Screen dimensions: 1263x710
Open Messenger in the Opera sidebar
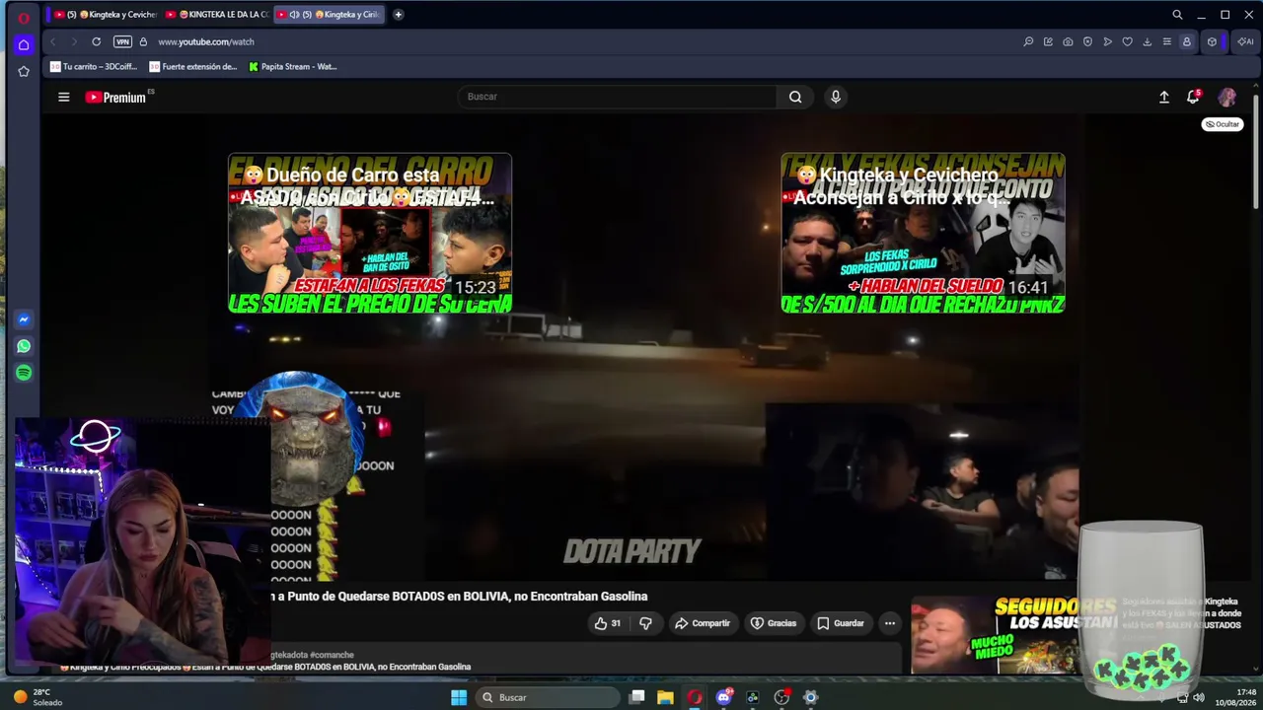[x=24, y=319]
